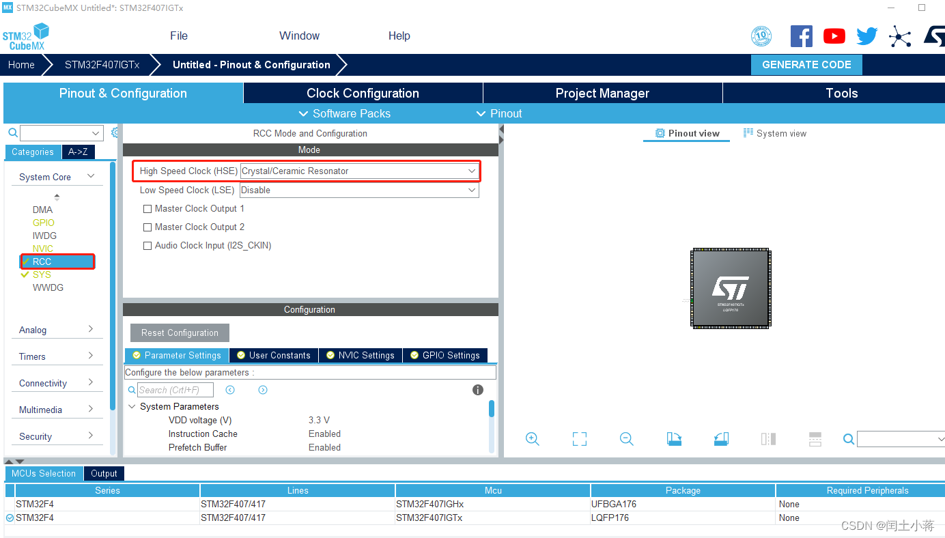Flip the chip view horizontally
The height and width of the screenshot is (538, 945).
(x=768, y=439)
